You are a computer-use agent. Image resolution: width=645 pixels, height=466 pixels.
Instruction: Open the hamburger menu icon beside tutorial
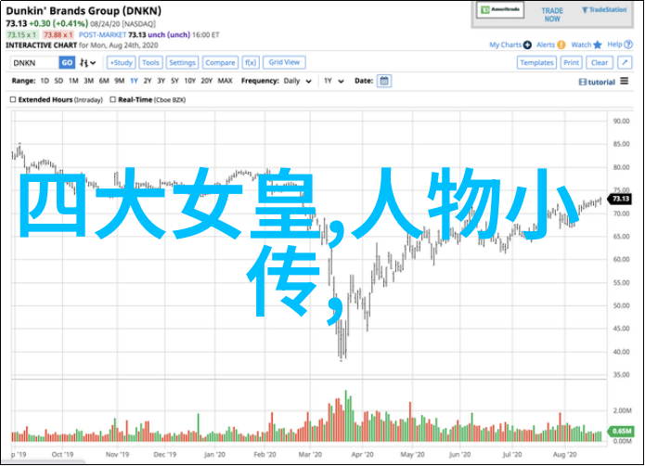coord(625,81)
